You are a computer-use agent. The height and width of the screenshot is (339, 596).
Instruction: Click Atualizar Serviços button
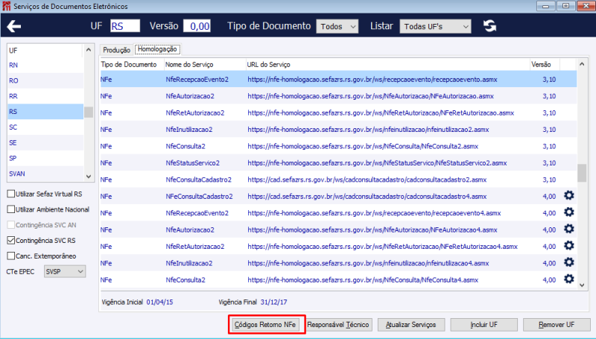(x=411, y=325)
